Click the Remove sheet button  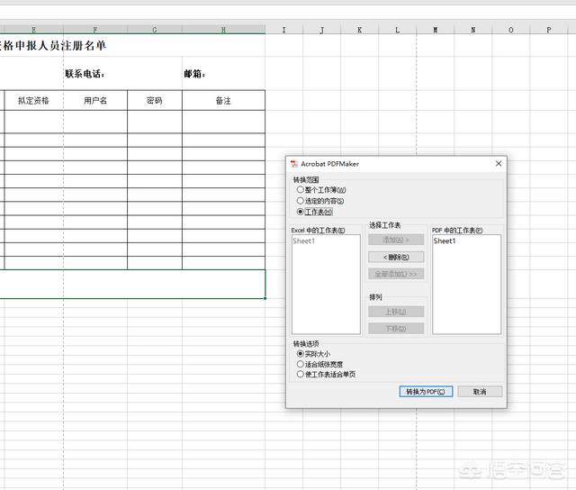pyautogui.click(x=396, y=257)
